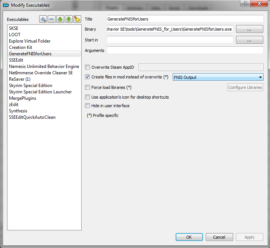Select SSEEditQuickAutoClean entry
The image size is (270, 248).
(x=44, y=117)
